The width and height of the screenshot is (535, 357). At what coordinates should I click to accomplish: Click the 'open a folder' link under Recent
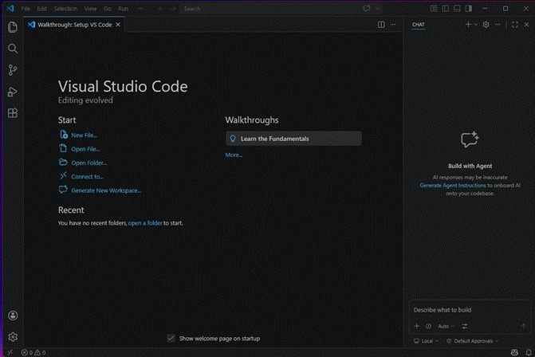145,223
